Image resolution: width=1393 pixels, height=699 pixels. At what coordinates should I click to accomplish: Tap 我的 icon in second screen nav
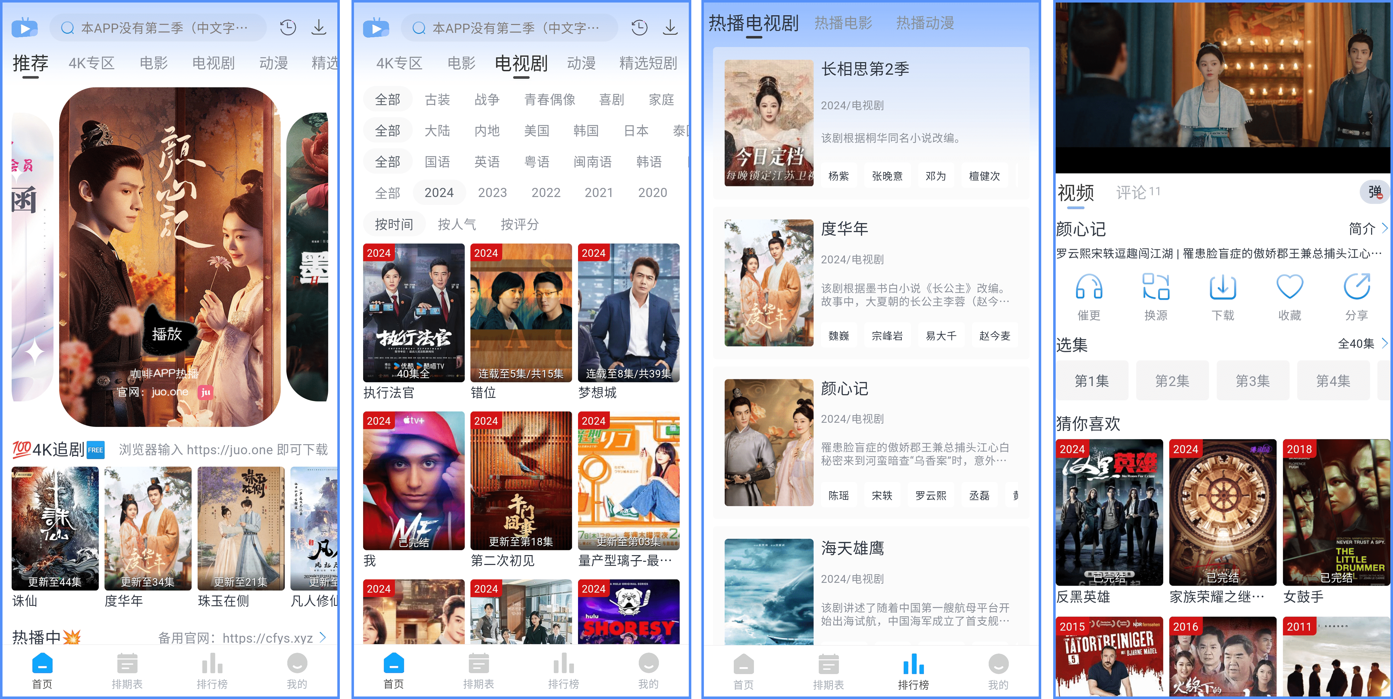click(x=649, y=663)
